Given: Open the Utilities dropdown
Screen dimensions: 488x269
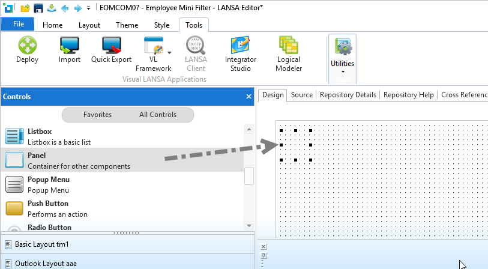Looking at the screenshot, I should (x=342, y=59).
